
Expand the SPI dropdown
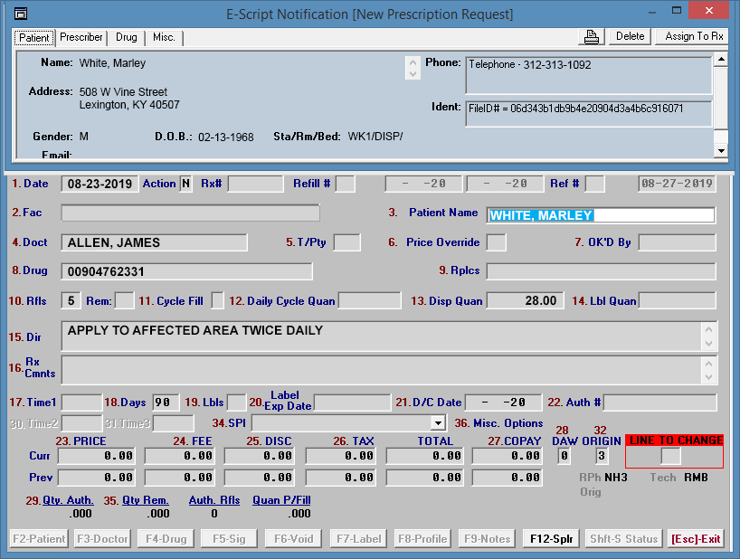pyautogui.click(x=439, y=422)
